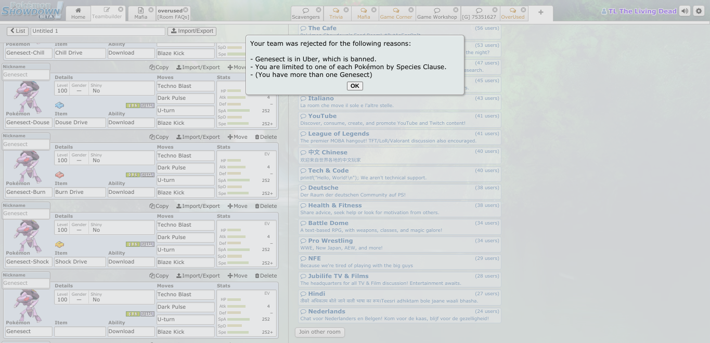The height and width of the screenshot is (343, 710).
Task: Open the Game Workshop chat tab
Action: (438, 13)
